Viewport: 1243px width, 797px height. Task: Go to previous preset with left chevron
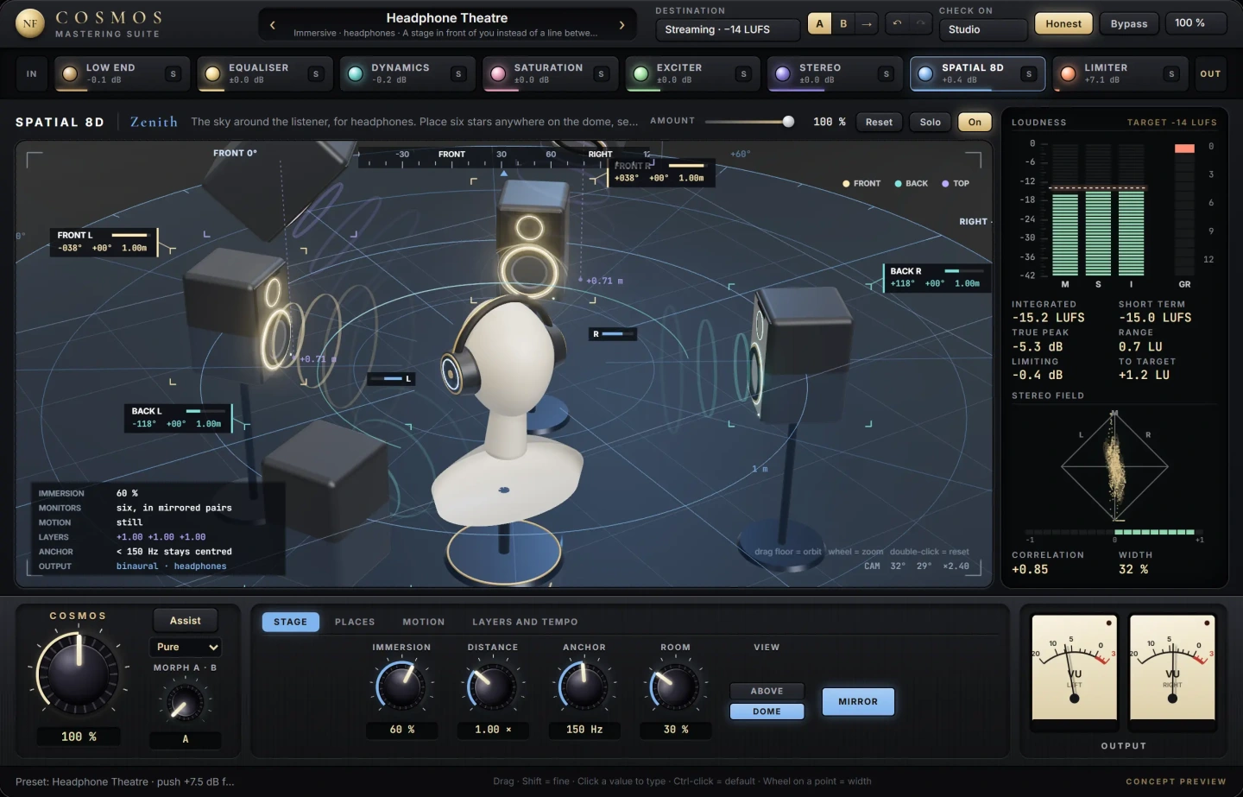coord(273,25)
